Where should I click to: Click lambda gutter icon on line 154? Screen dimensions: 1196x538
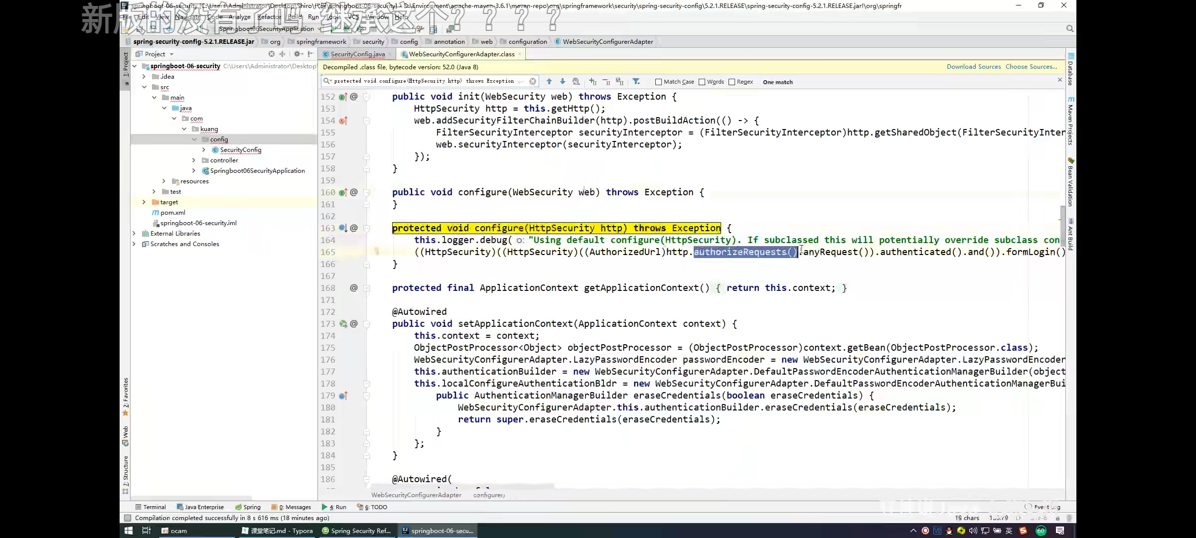[x=343, y=121]
